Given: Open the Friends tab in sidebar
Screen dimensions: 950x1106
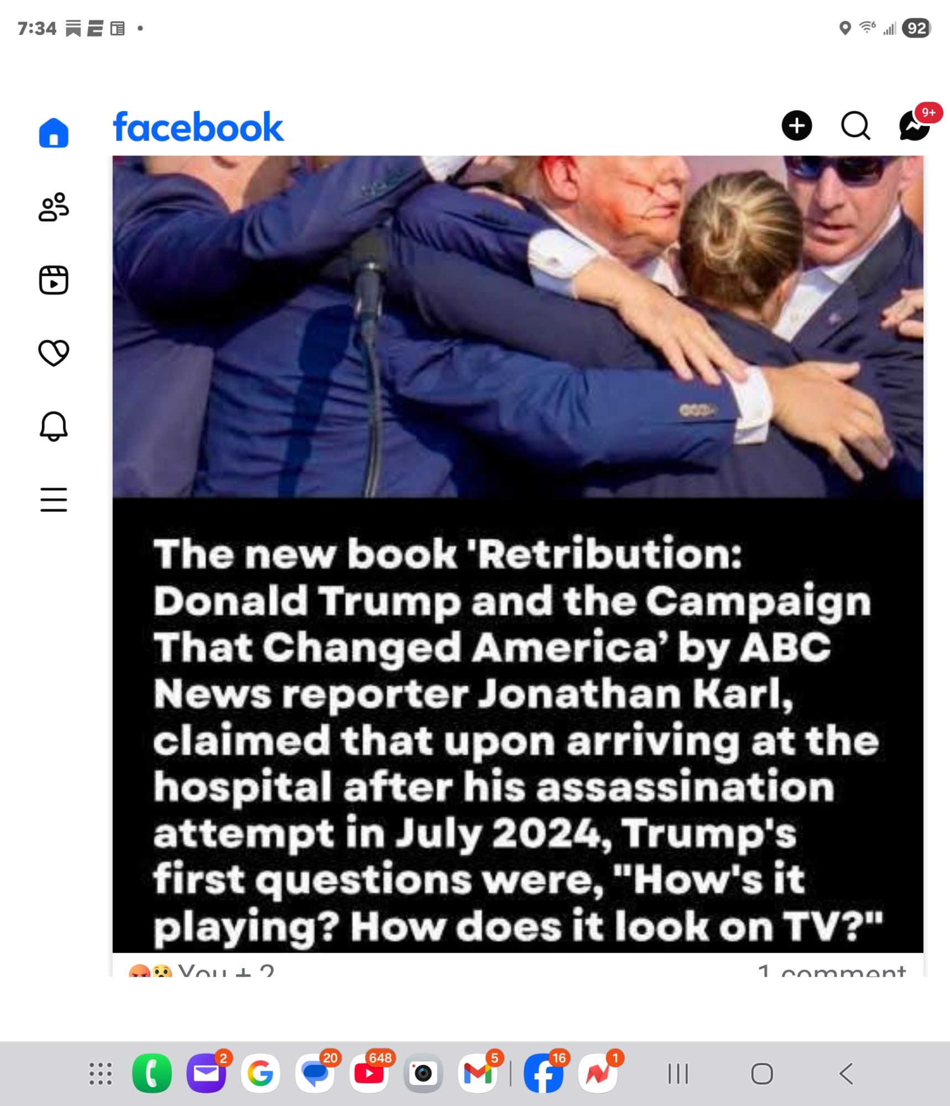Looking at the screenshot, I should click(54, 207).
